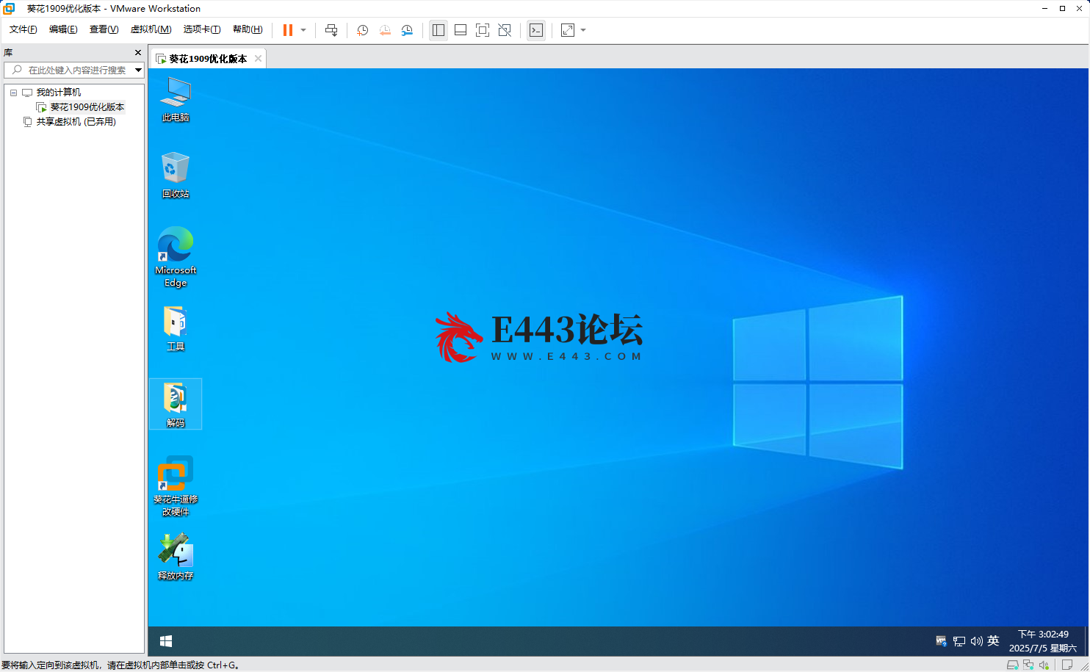Toggle the console view icon
Screen dimensions: 1090x672
(536, 30)
